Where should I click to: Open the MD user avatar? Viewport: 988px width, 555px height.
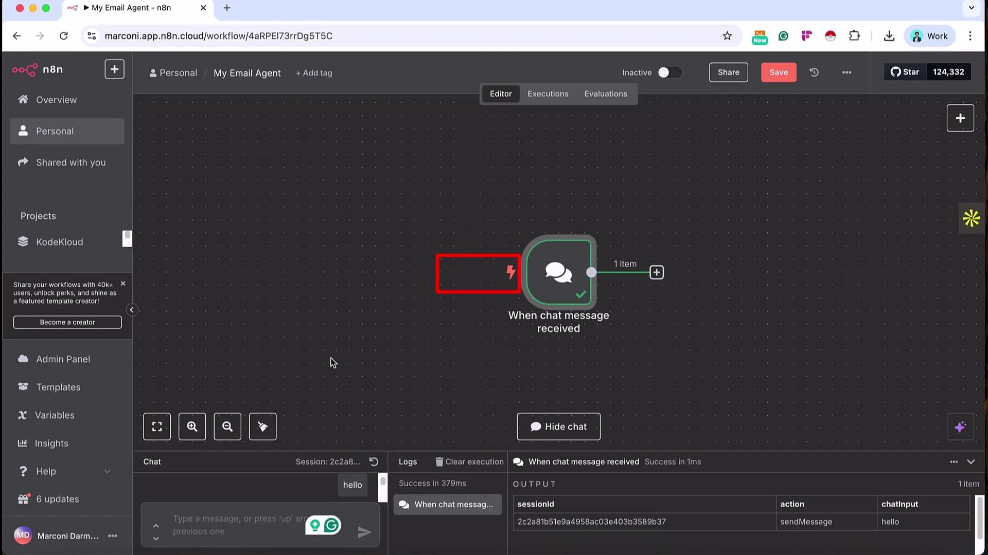click(x=23, y=535)
